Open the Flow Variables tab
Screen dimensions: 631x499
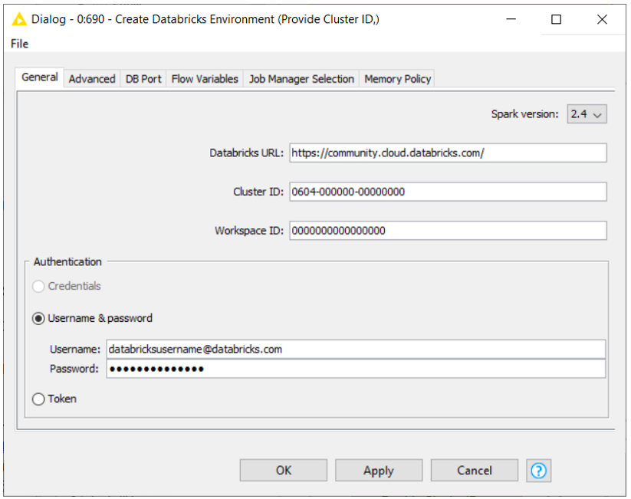(205, 79)
